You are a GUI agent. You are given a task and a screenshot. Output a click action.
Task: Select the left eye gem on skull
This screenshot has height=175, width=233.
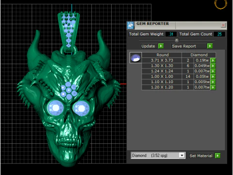55,108
